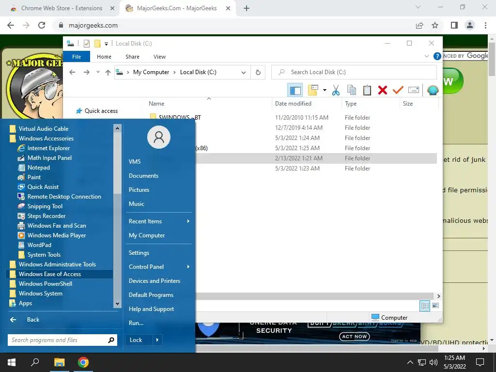The image size is (496, 372).
Task: Click Search Local Disk (C:) field
Action: (354, 72)
